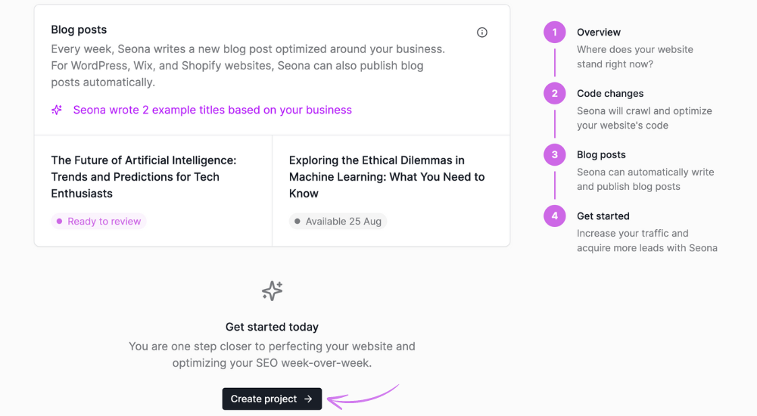Select step 2 circle for Code changes
Image resolution: width=757 pixels, height=416 pixels.
click(554, 94)
